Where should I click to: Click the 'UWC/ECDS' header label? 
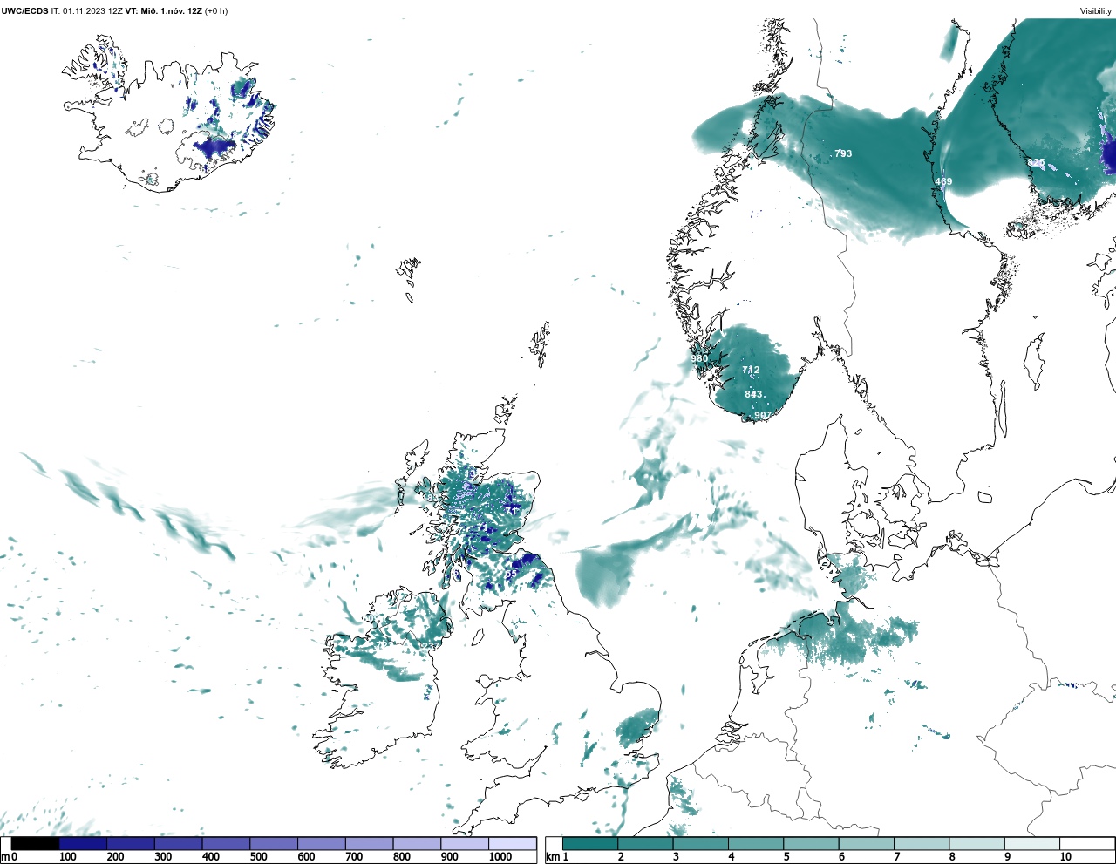[24, 11]
